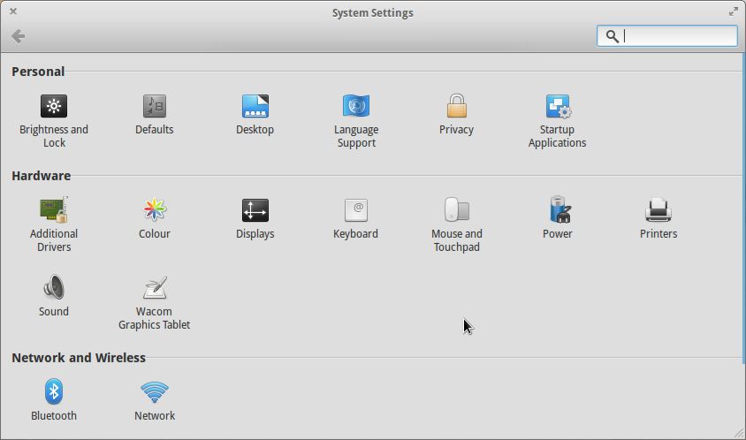Open Language Support settings
Image resolution: width=746 pixels, height=440 pixels.
coord(356,107)
